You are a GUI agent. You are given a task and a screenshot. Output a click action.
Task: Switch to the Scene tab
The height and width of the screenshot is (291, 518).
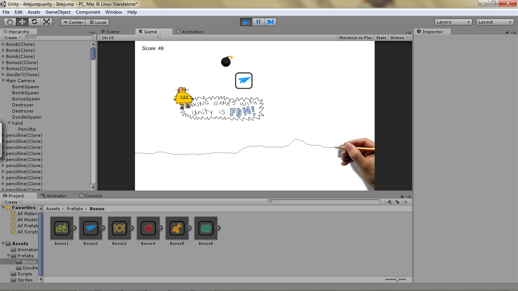click(110, 32)
